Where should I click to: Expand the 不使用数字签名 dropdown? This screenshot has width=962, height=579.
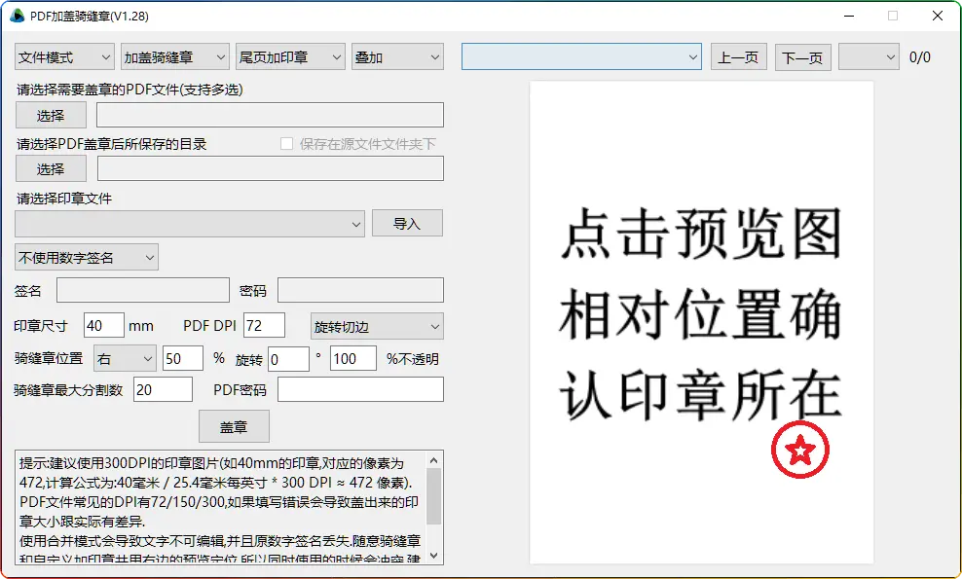(87, 257)
